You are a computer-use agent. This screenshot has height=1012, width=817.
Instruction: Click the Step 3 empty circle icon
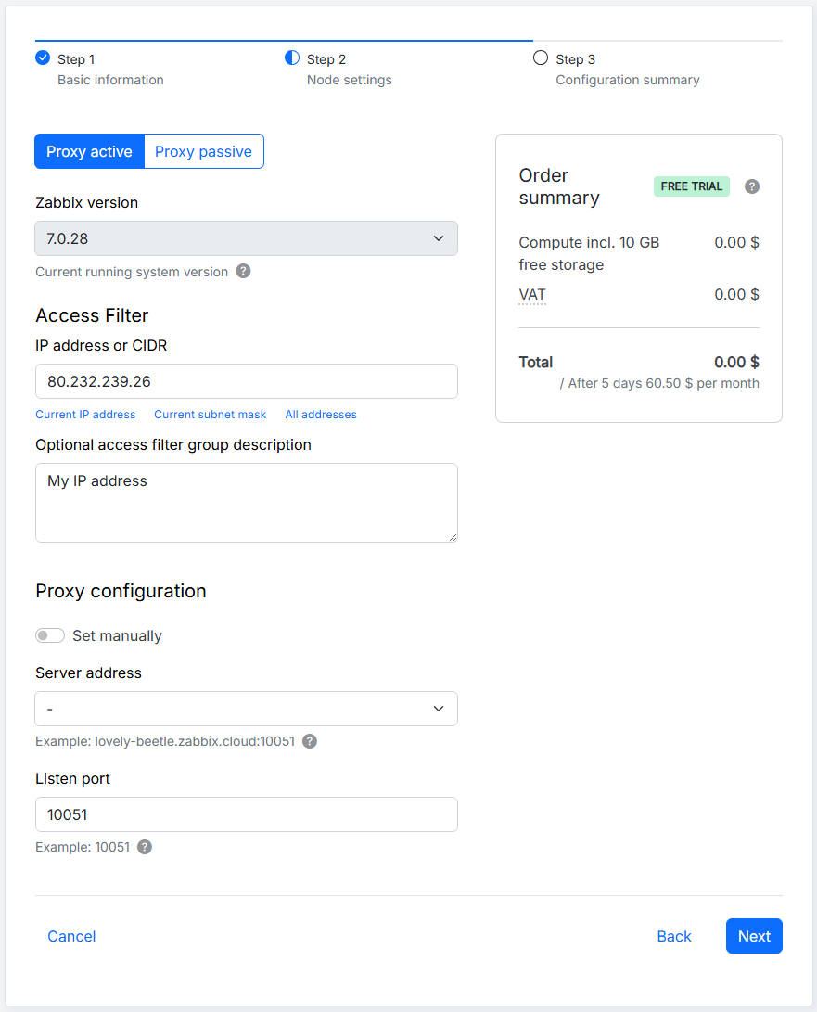(x=541, y=58)
